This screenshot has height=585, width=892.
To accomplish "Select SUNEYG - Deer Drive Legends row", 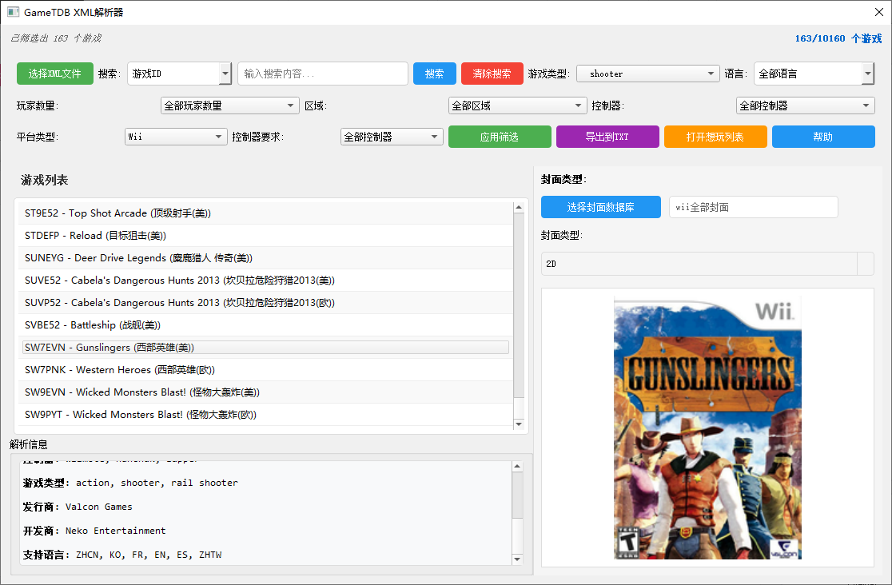I will click(x=265, y=258).
